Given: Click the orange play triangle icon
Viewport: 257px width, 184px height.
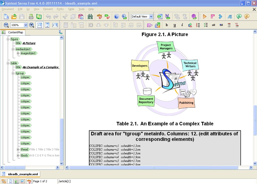Looking at the screenshot, I should point(204,17).
